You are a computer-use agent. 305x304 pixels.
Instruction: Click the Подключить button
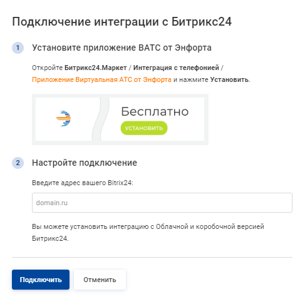point(41,280)
